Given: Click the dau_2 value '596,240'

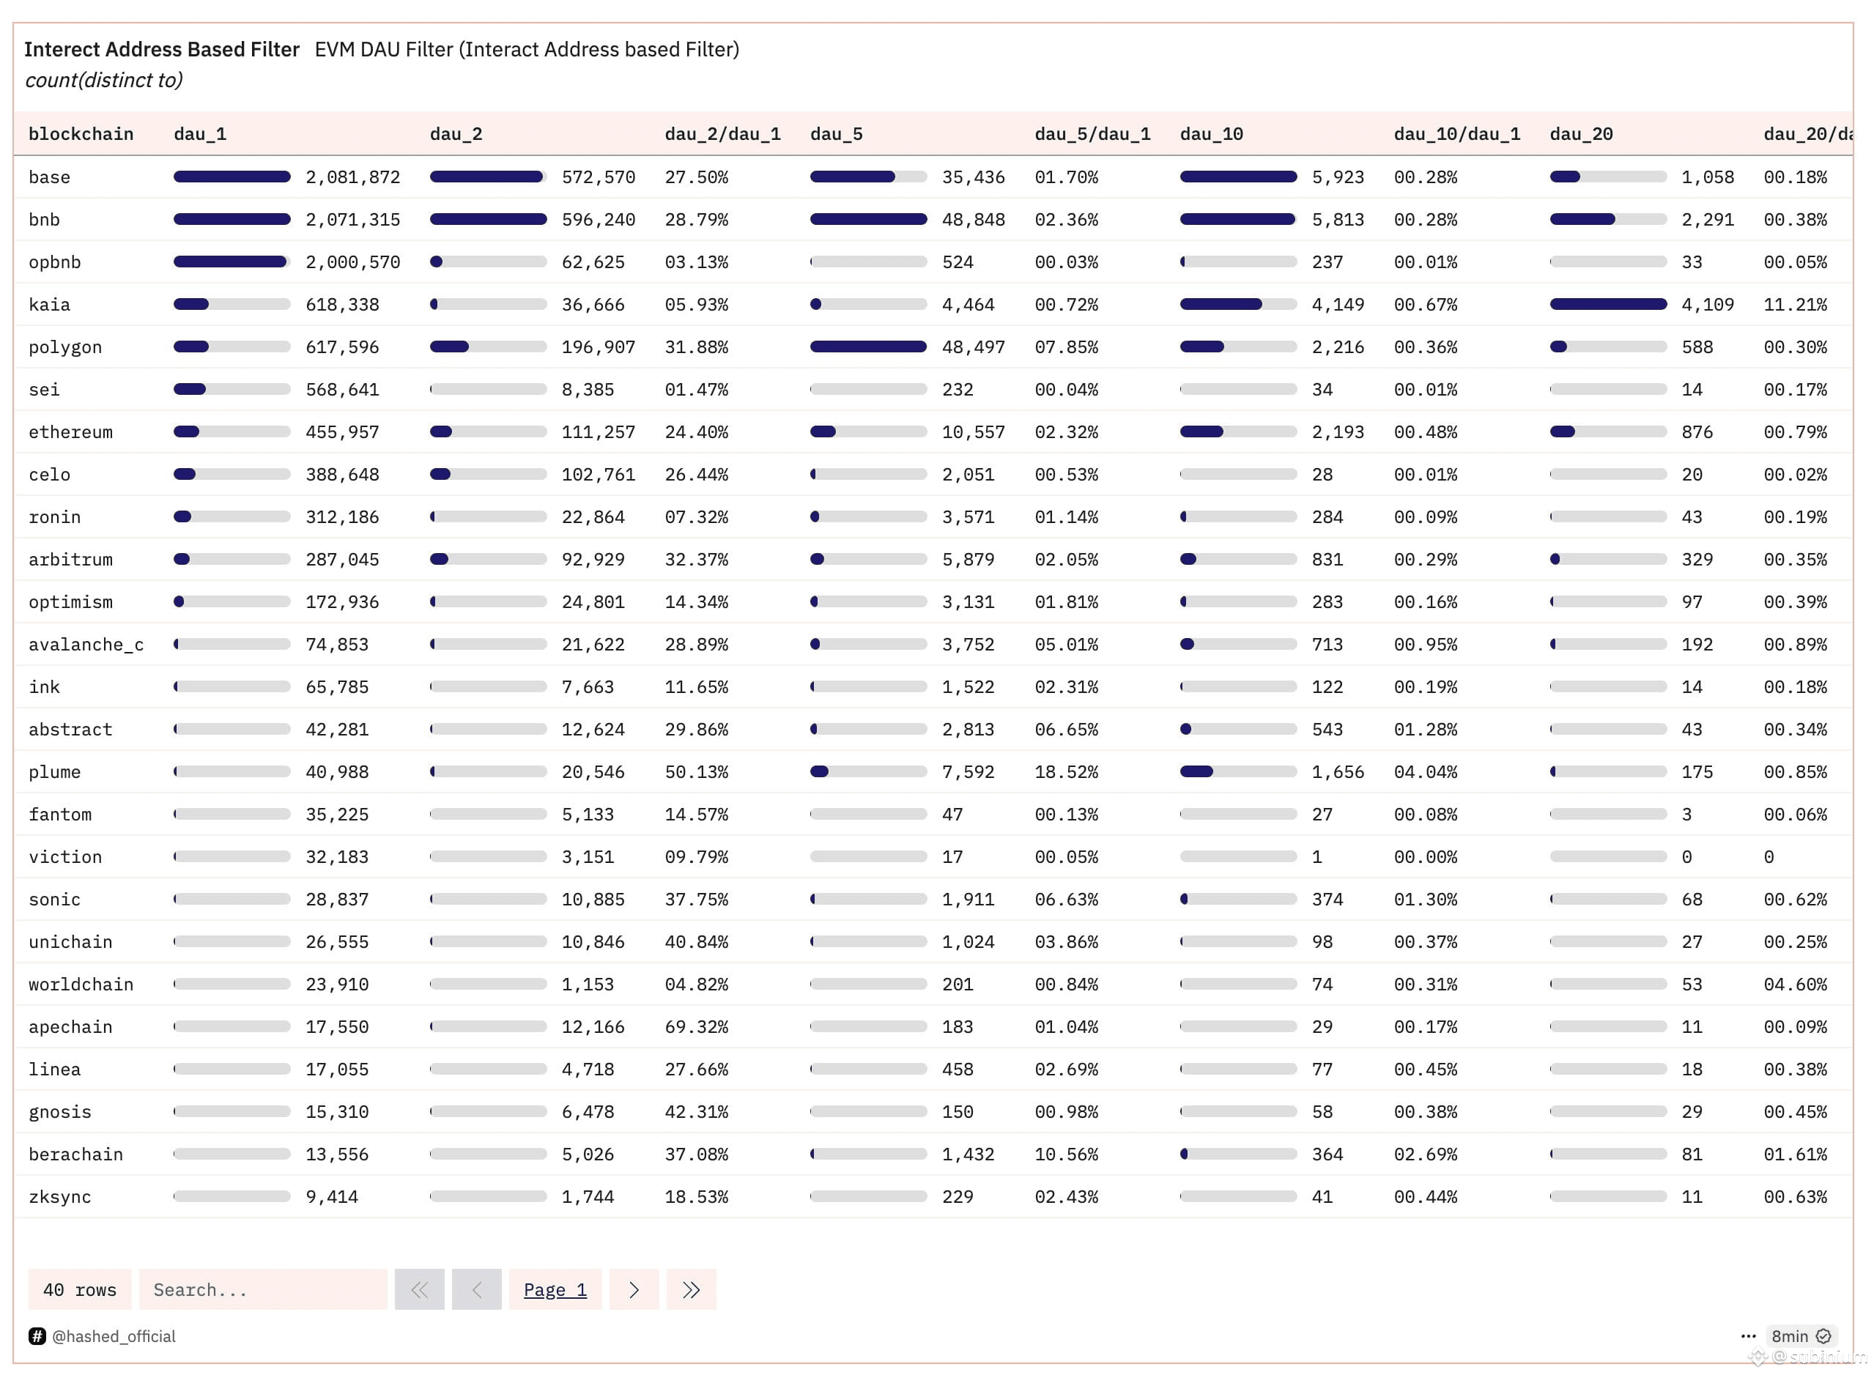Looking at the screenshot, I should pyautogui.click(x=599, y=220).
